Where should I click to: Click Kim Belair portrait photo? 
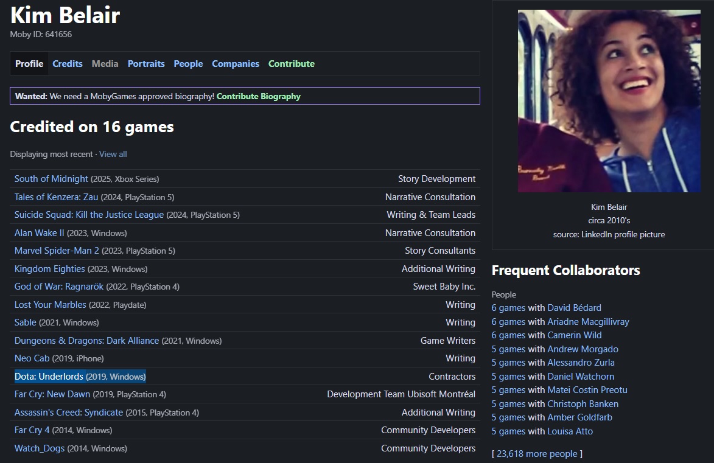coord(609,101)
